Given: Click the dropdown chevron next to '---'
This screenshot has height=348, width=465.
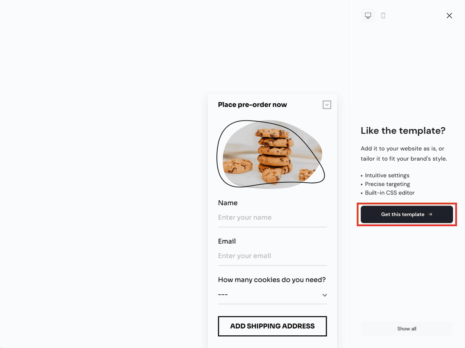Looking at the screenshot, I should 324,295.
